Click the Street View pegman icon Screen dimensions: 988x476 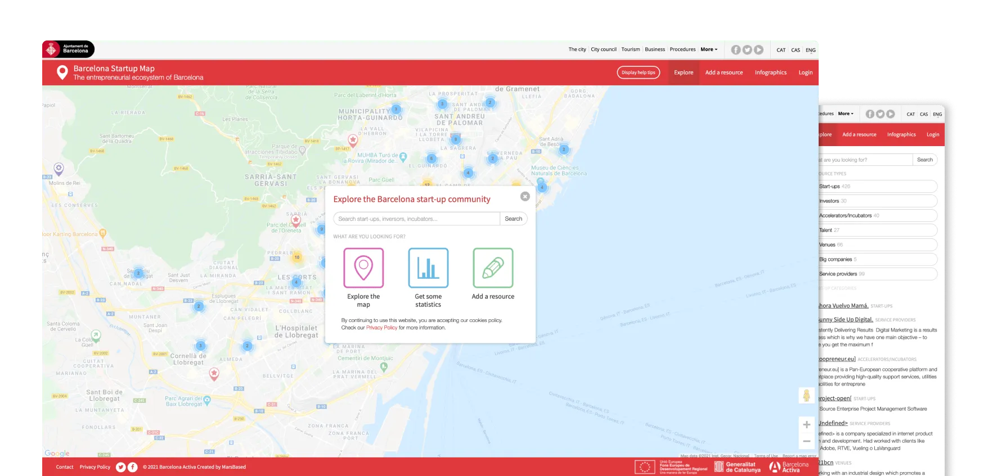click(x=806, y=396)
